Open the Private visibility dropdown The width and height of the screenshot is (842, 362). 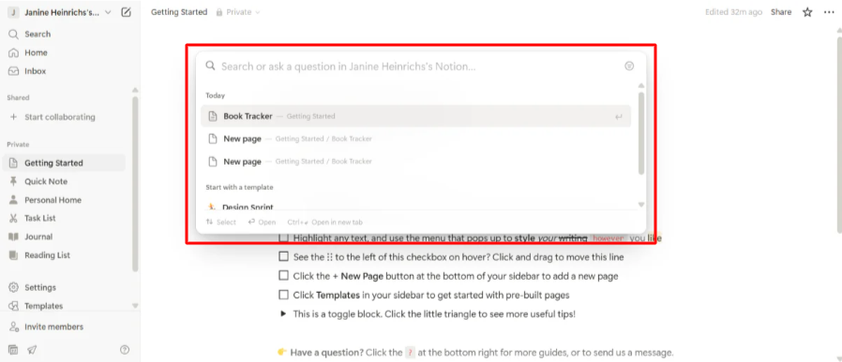(238, 12)
